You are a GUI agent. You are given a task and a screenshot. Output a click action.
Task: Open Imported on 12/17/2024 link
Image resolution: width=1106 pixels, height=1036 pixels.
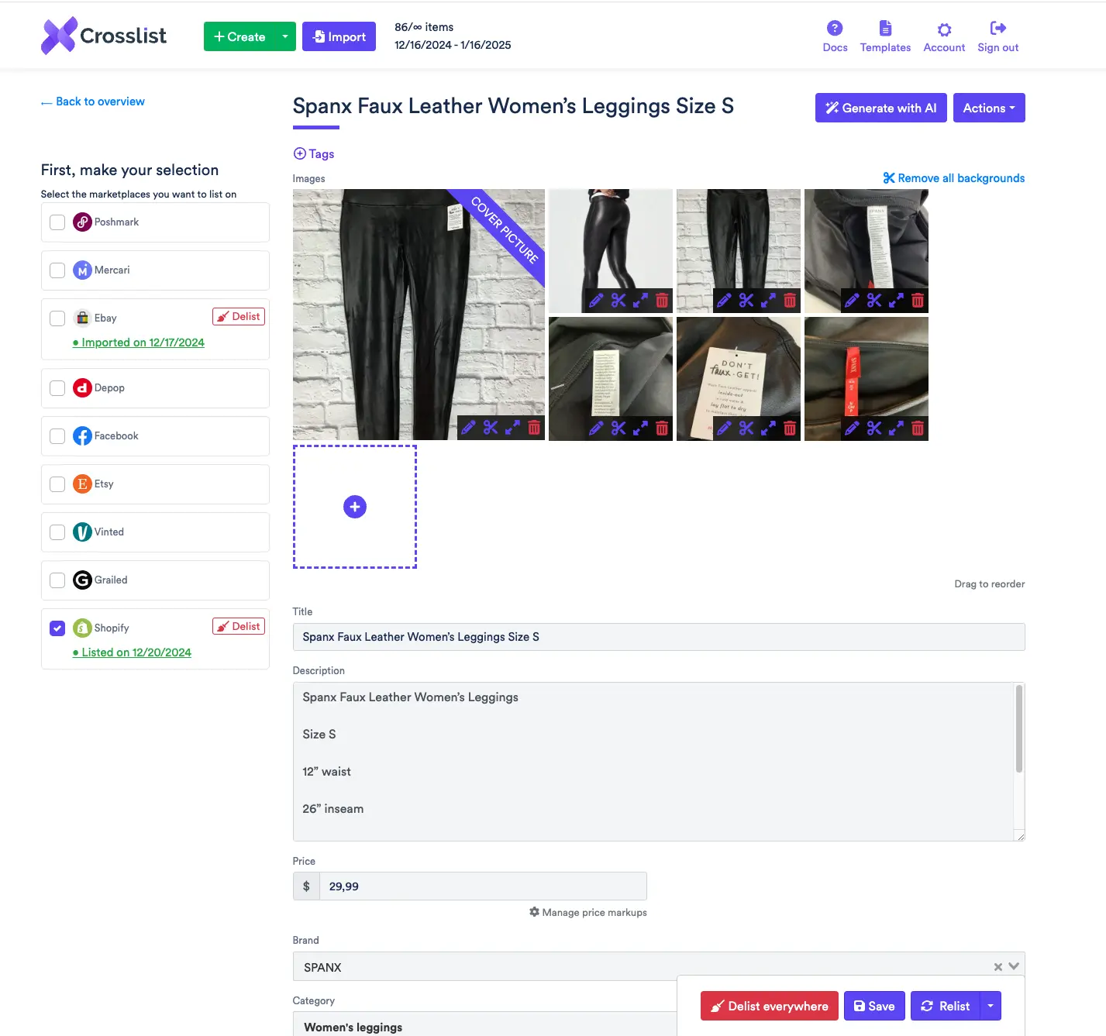[139, 342]
